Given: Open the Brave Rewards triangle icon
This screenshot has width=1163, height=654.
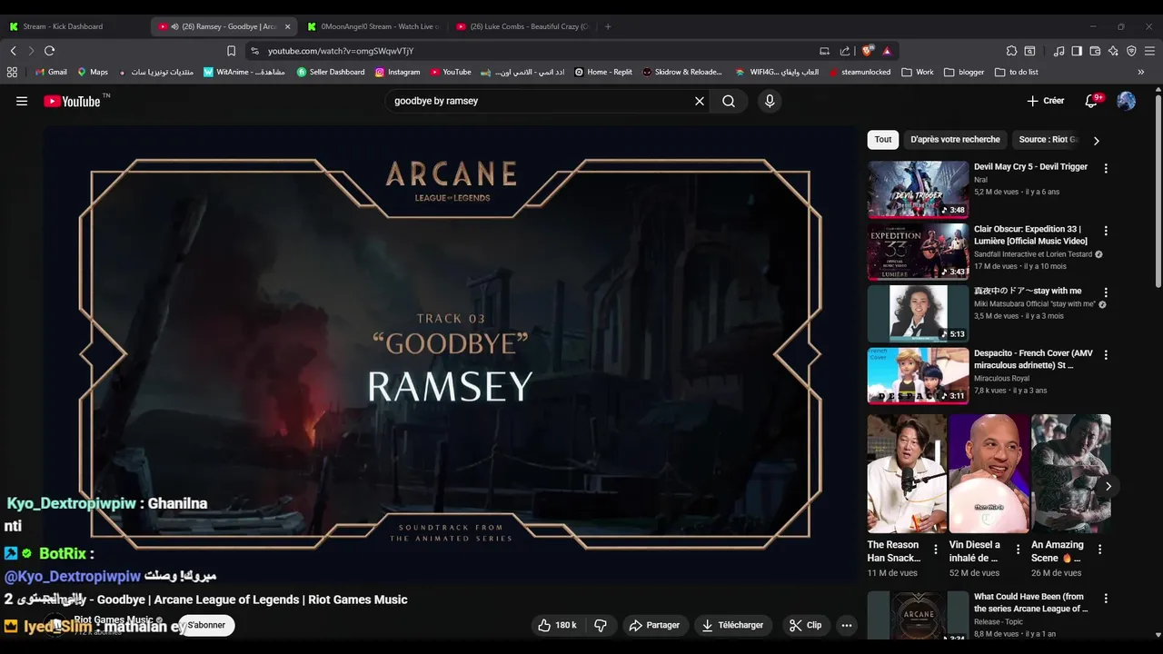Looking at the screenshot, I should 887,51.
